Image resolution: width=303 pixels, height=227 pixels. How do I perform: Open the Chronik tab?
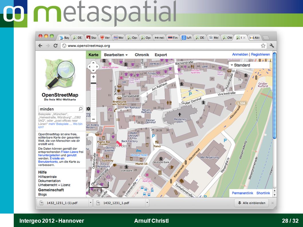[142, 55]
